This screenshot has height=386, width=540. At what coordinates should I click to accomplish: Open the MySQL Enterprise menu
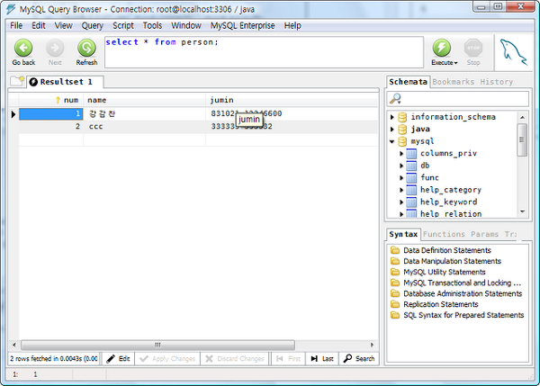tap(242, 26)
